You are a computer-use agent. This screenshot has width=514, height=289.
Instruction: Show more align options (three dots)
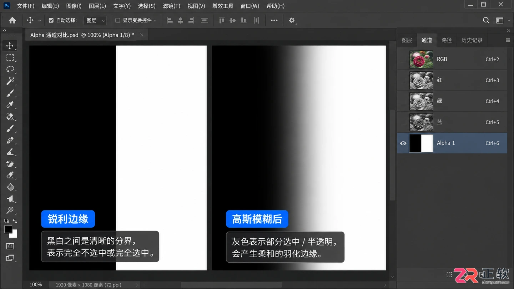click(x=274, y=20)
